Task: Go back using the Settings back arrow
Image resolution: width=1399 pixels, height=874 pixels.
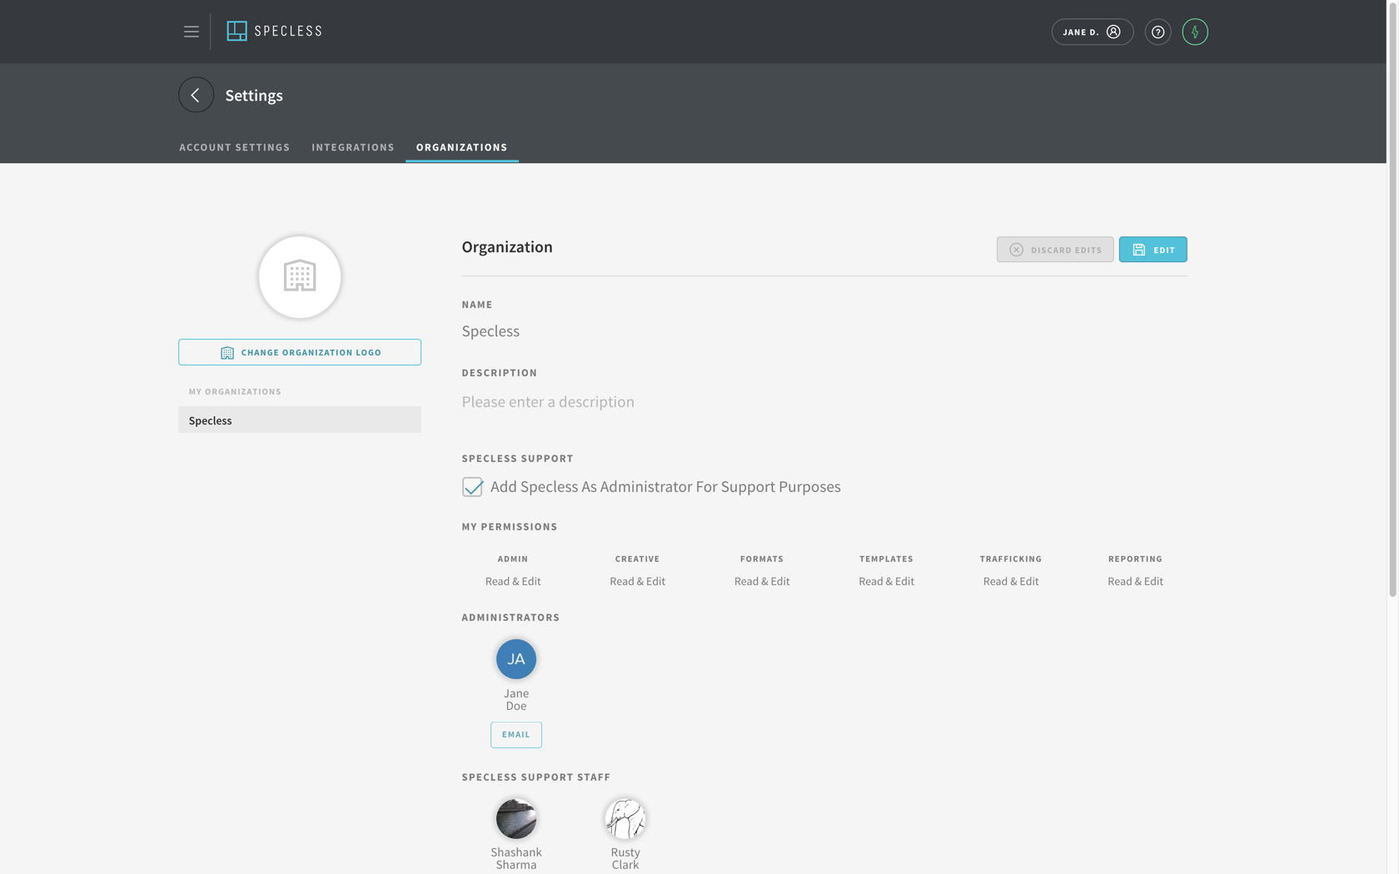Action: [x=196, y=95]
